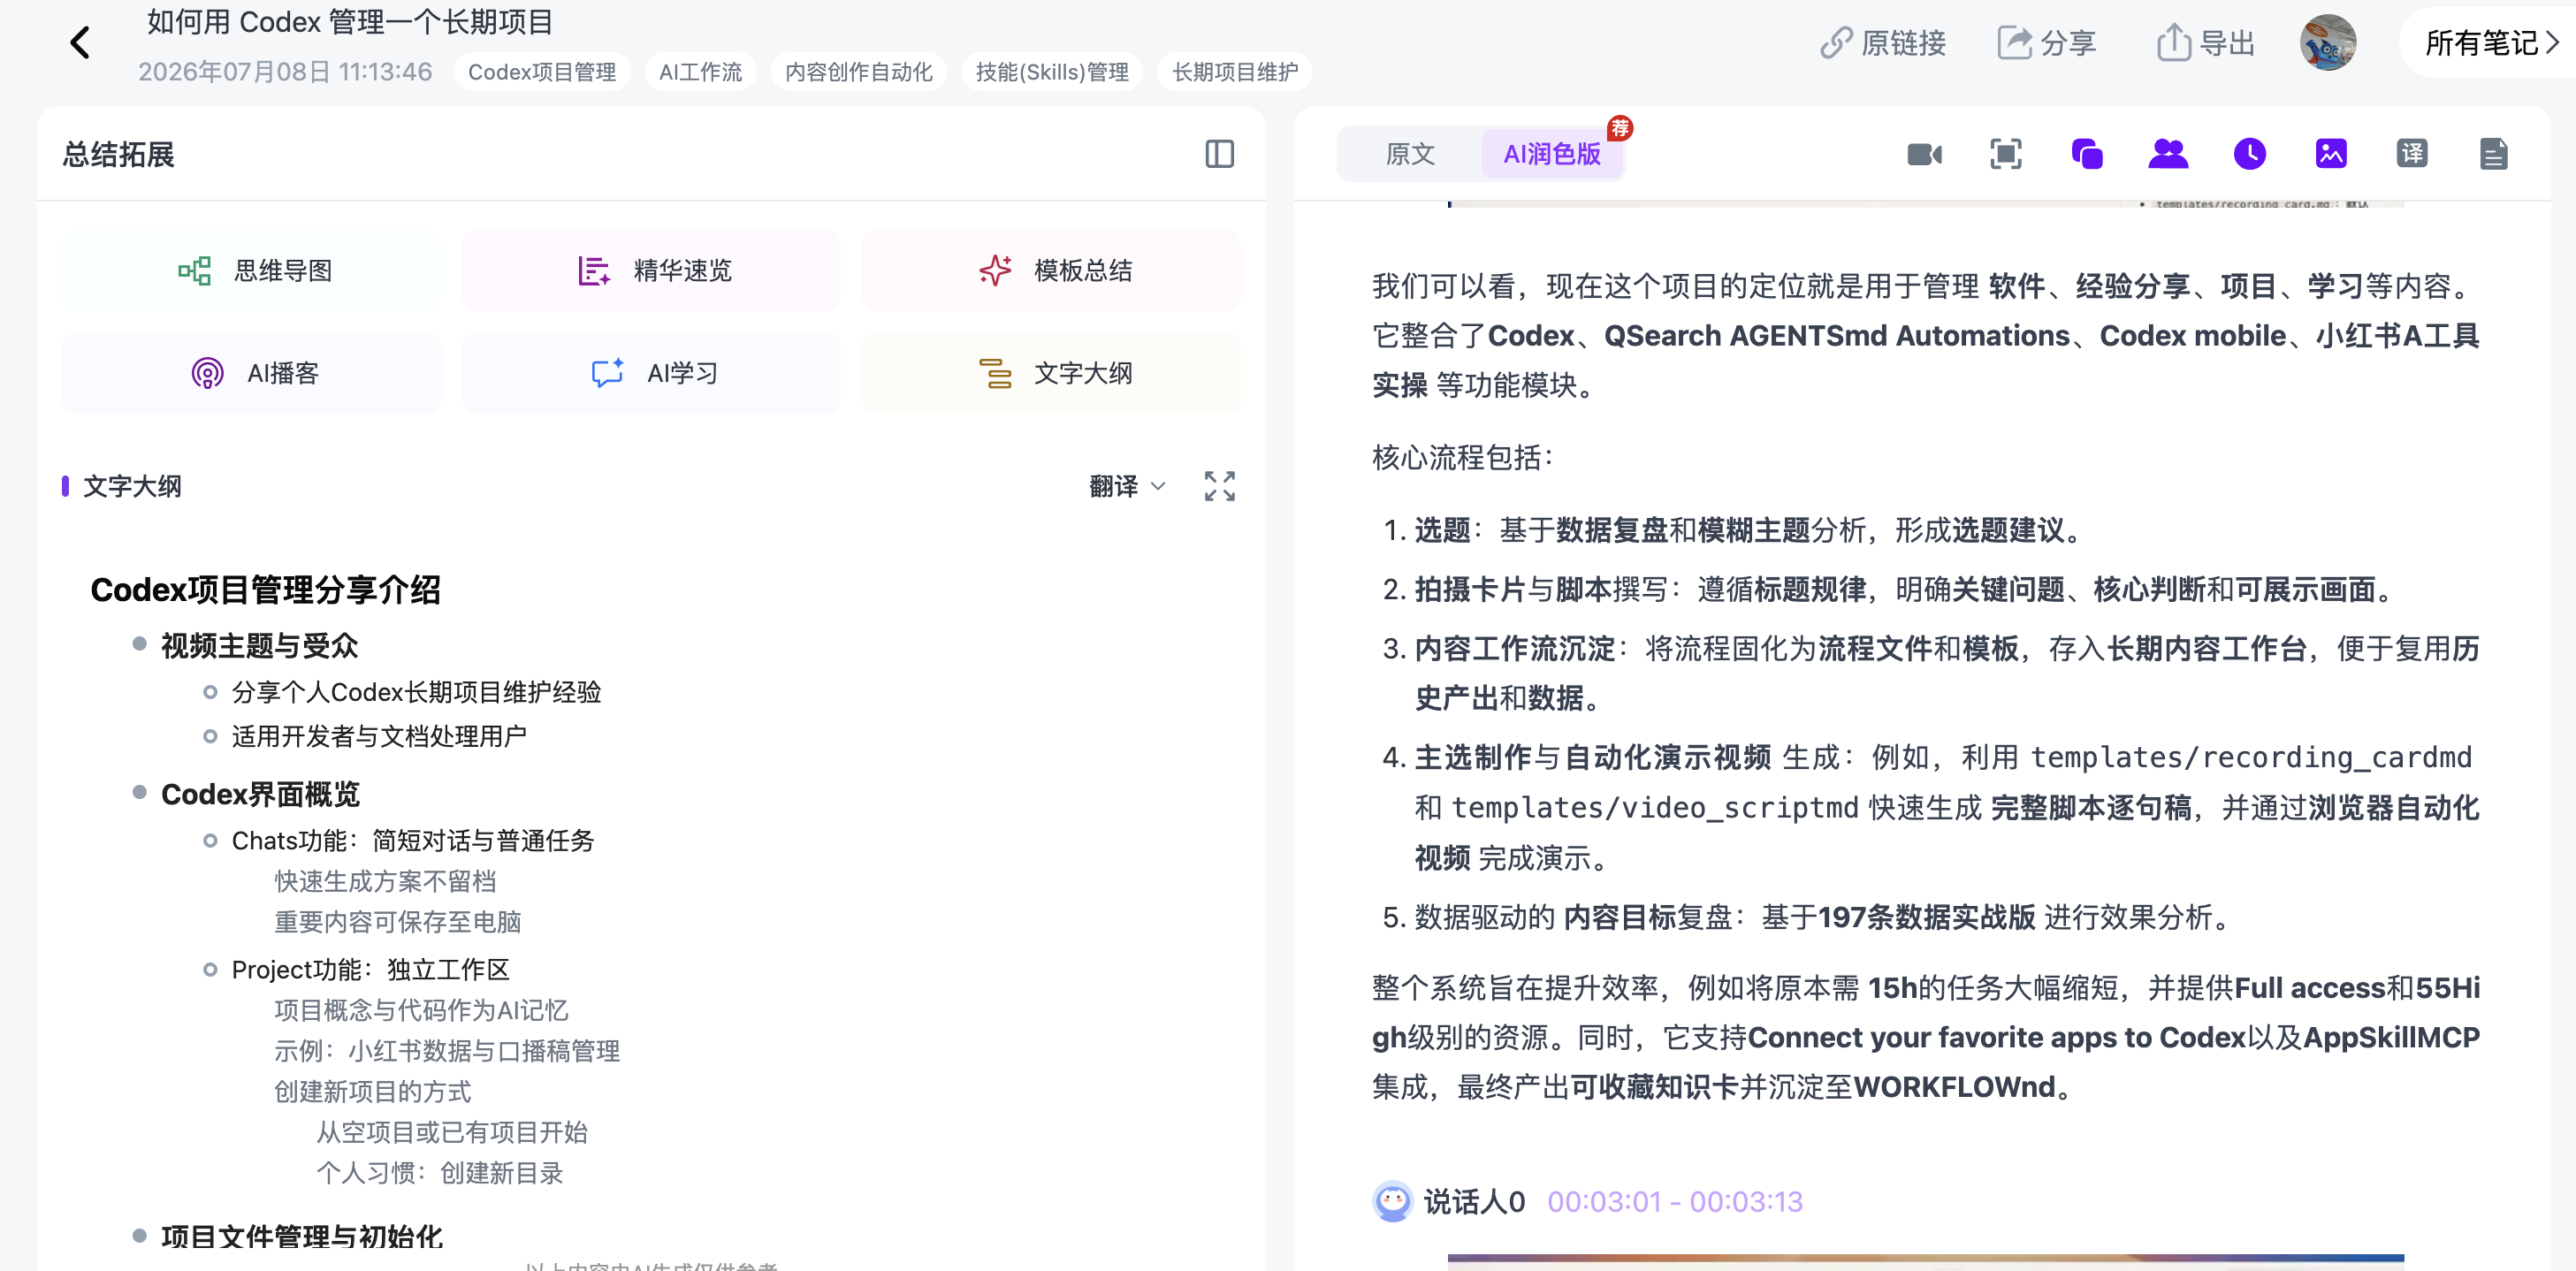
Task: Open AI播客 podcast
Action: point(251,373)
